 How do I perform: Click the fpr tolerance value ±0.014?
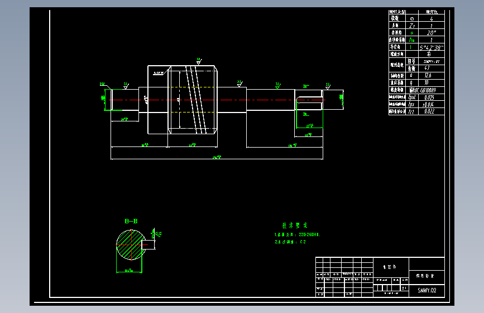pos(428,105)
